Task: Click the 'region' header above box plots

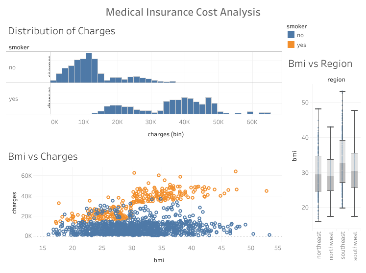Action: (336, 80)
